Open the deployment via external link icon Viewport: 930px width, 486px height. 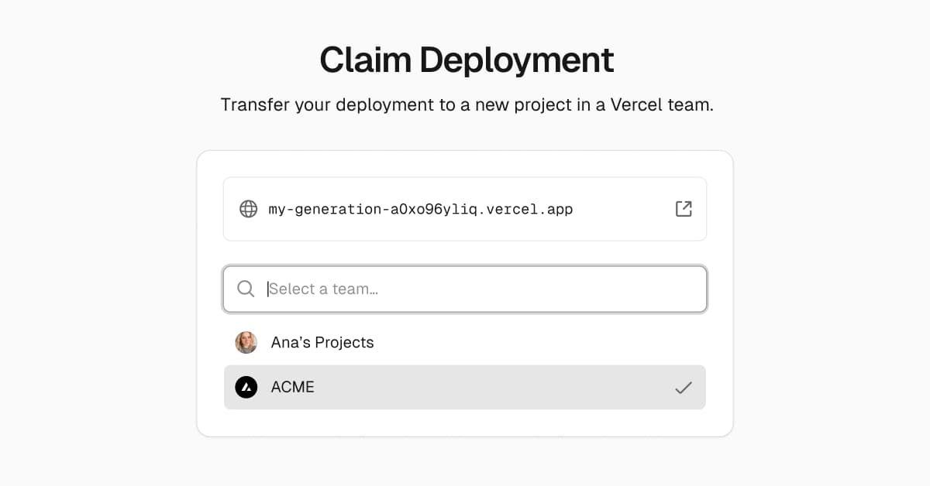pos(684,209)
